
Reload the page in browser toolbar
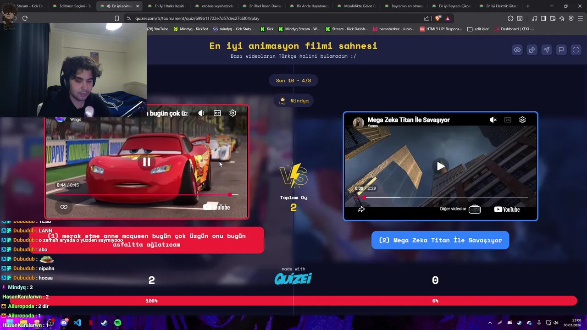pos(25,18)
